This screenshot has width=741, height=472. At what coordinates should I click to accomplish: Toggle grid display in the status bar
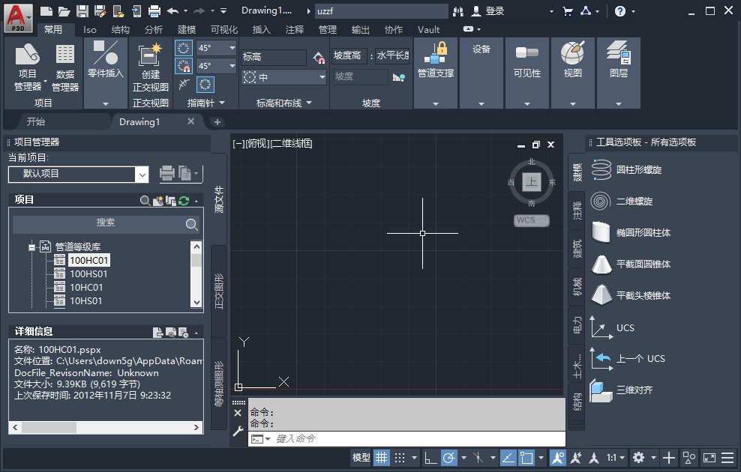point(381,458)
